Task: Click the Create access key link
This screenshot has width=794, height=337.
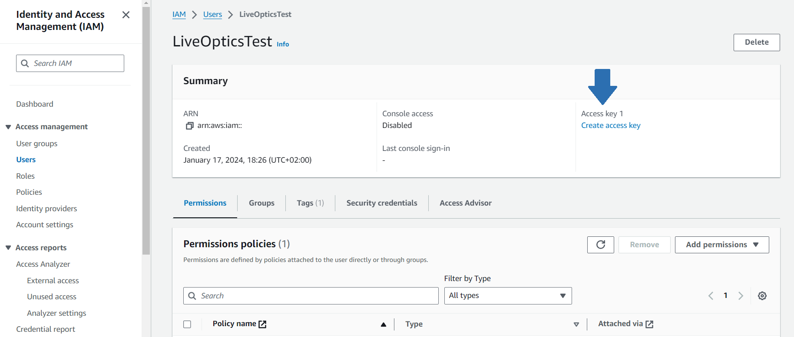Action: click(x=611, y=125)
